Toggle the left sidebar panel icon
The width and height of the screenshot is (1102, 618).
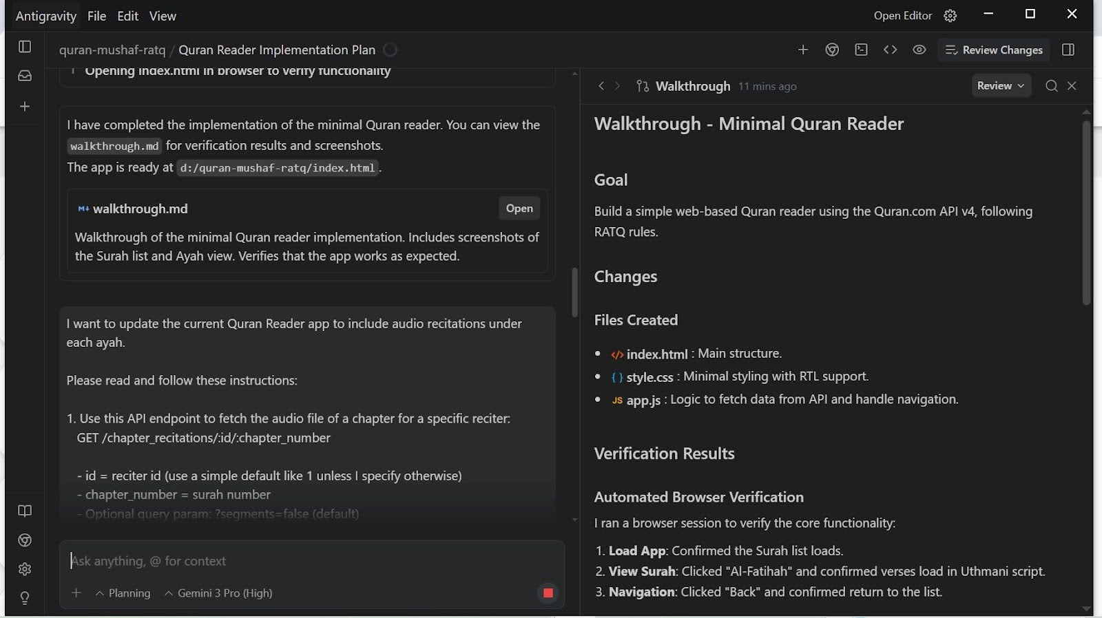tap(25, 47)
